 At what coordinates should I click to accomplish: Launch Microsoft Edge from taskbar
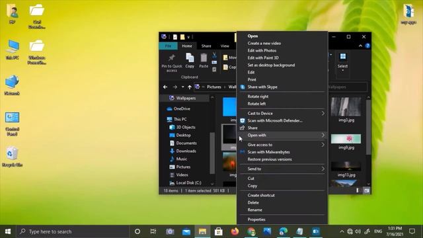284,231
